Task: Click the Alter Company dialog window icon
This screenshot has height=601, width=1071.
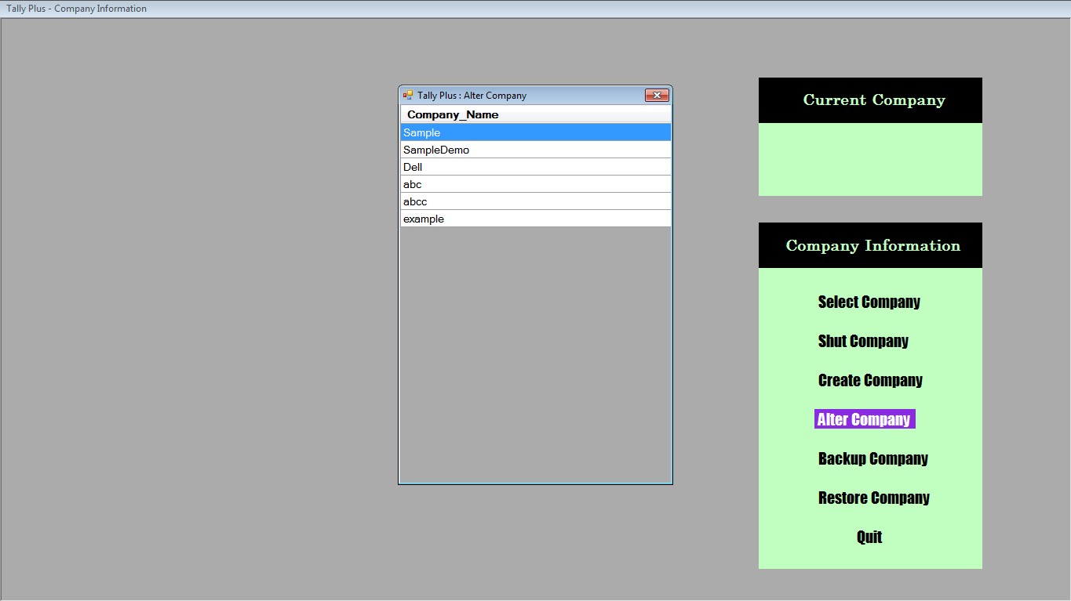Action: pos(408,96)
